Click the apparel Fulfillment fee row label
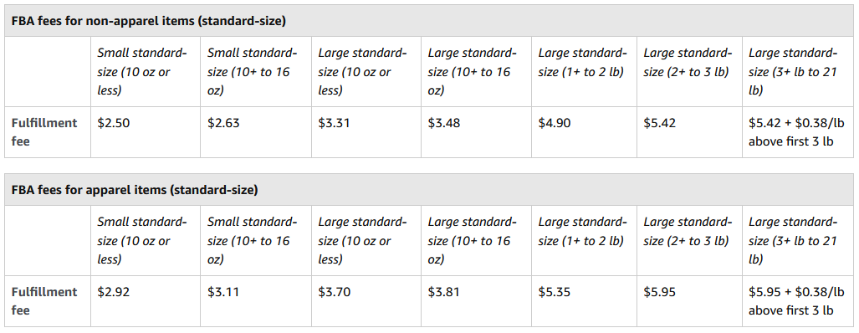This screenshot has height=333, width=859. click(43, 301)
